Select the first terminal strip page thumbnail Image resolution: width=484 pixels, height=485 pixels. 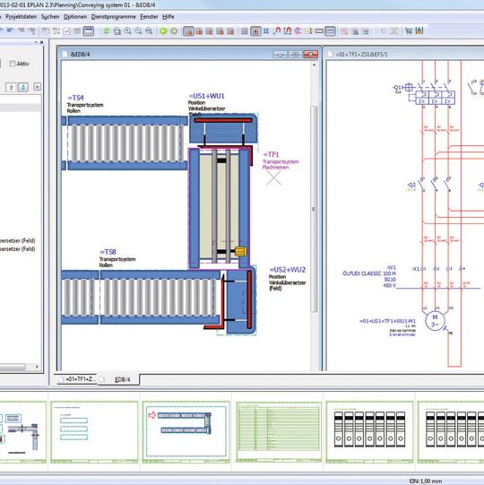coord(369,432)
